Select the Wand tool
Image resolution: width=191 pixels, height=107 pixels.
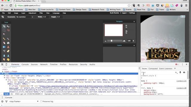pos(4,34)
